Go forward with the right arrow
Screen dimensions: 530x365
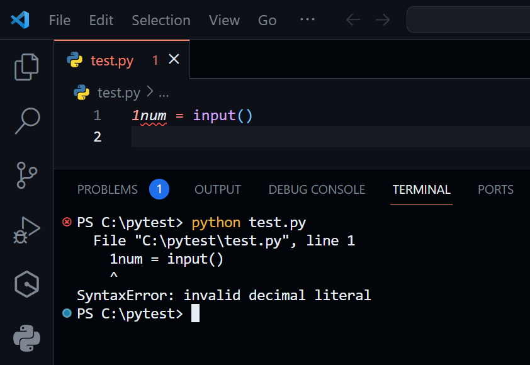coord(382,20)
